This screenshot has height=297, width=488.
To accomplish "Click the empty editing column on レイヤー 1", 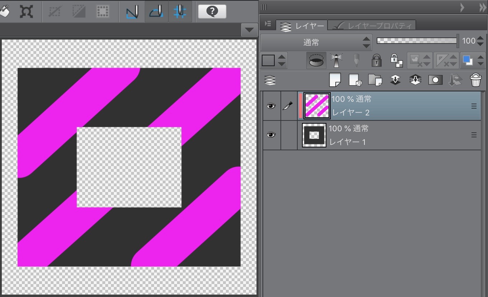I will 289,135.
